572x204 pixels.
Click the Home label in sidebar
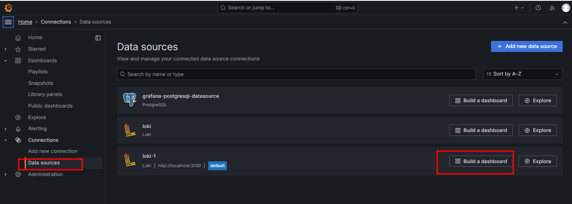(35, 38)
